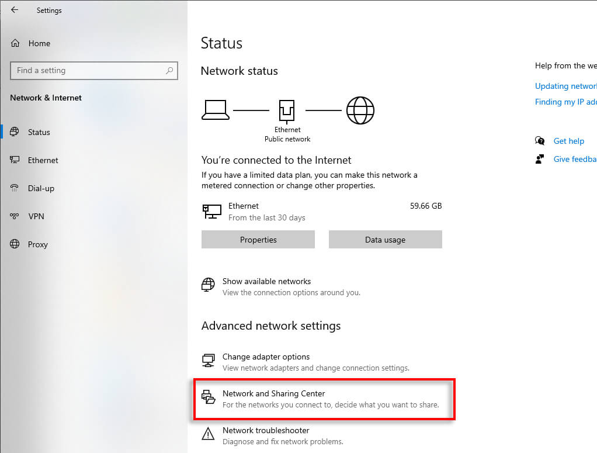Image resolution: width=597 pixels, height=453 pixels.
Task: Click the Proxy globe icon
Action: click(x=15, y=244)
